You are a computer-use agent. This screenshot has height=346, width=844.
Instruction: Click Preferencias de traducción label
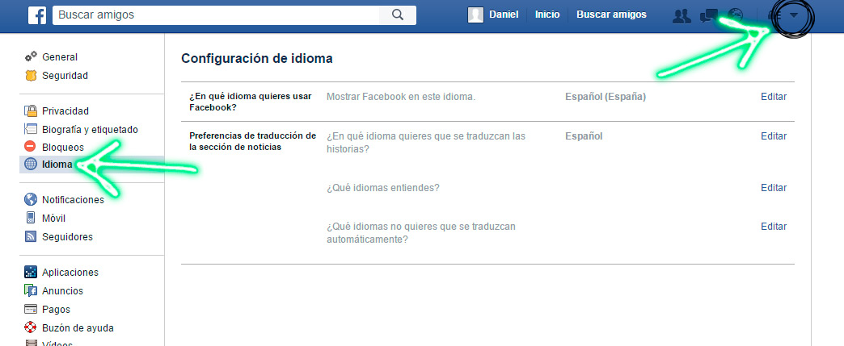click(x=252, y=141)
